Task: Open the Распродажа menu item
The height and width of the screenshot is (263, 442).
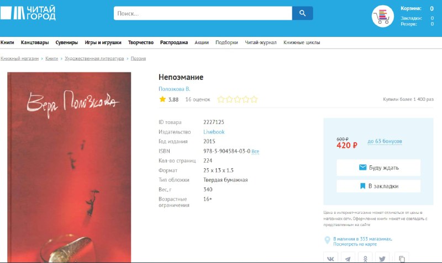Action: 174,42
